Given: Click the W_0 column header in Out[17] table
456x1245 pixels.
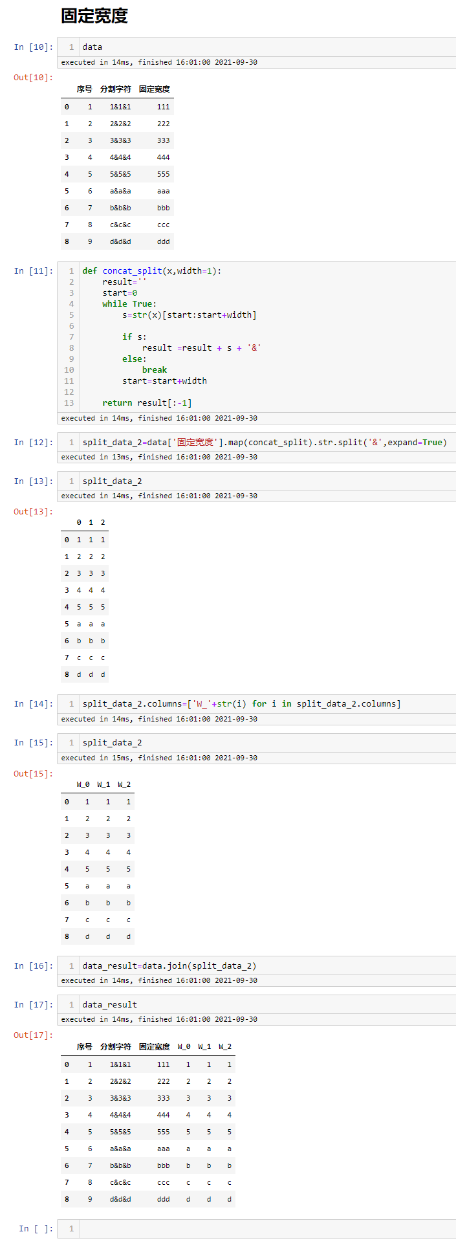Looking at the screenshot, I should 184,1046.
